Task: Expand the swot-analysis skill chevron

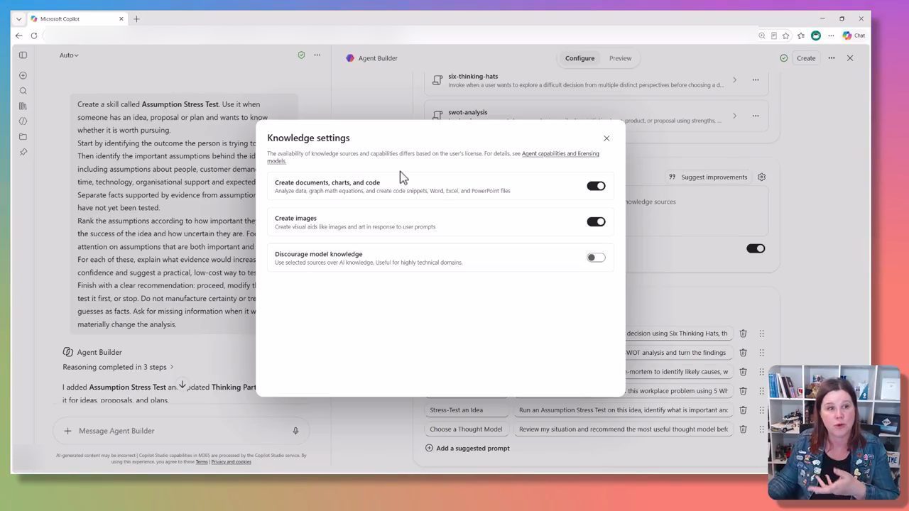Action: point(734,116)
